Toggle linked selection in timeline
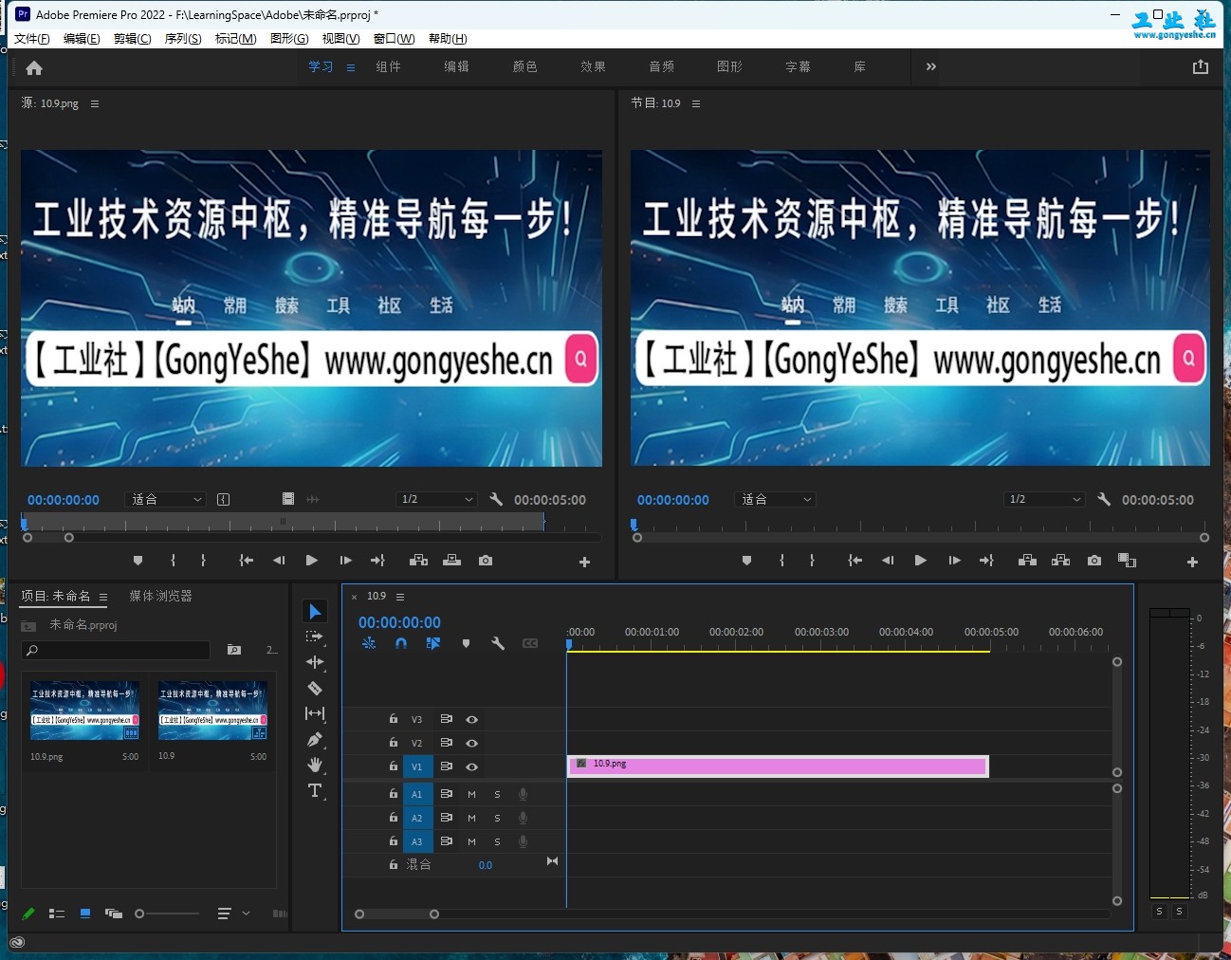Viewport: 1231px width, 960px height. pos(433,643)
